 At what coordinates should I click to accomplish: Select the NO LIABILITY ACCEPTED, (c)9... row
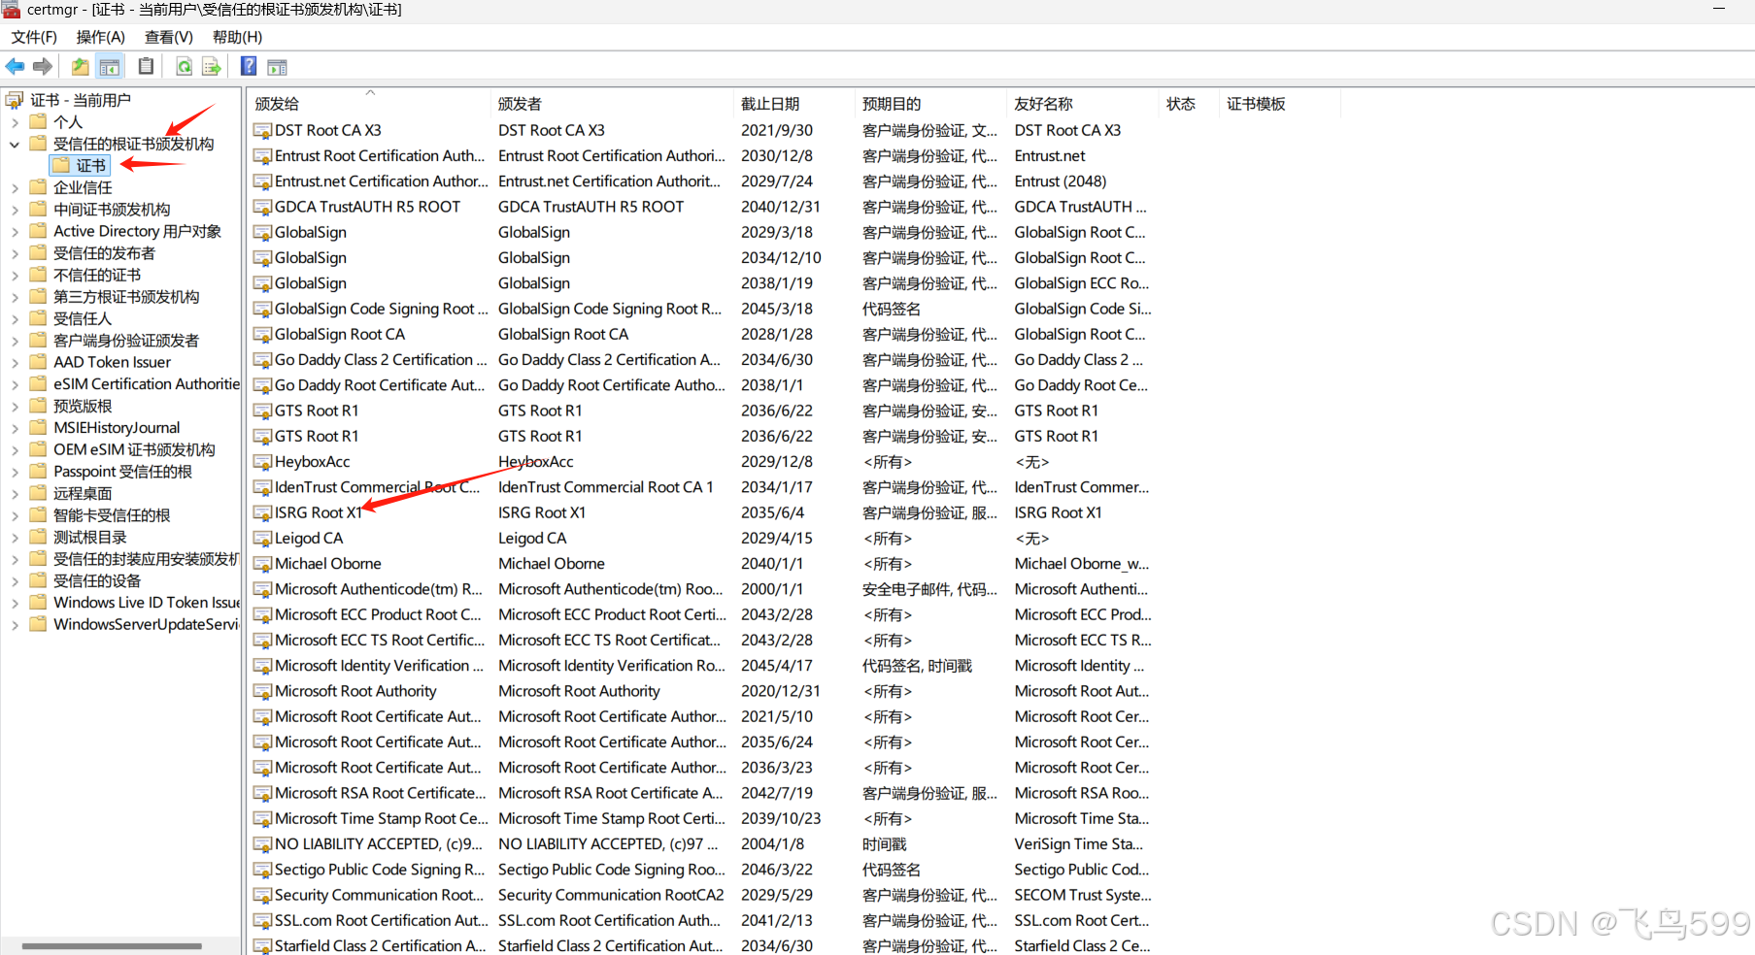pos(701,844)
